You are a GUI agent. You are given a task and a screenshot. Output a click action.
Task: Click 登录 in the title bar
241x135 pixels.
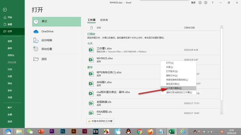(x=193, y=3)
